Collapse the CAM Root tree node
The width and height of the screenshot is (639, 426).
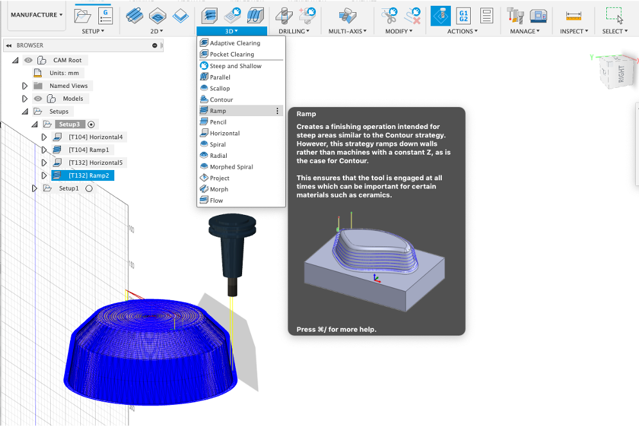(x=15, y=60)
